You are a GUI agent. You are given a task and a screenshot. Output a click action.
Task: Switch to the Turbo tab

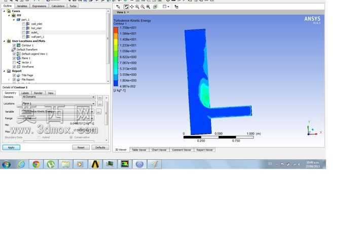(73, 6)
